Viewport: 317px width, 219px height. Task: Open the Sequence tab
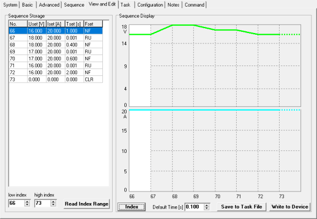(74, 4)
